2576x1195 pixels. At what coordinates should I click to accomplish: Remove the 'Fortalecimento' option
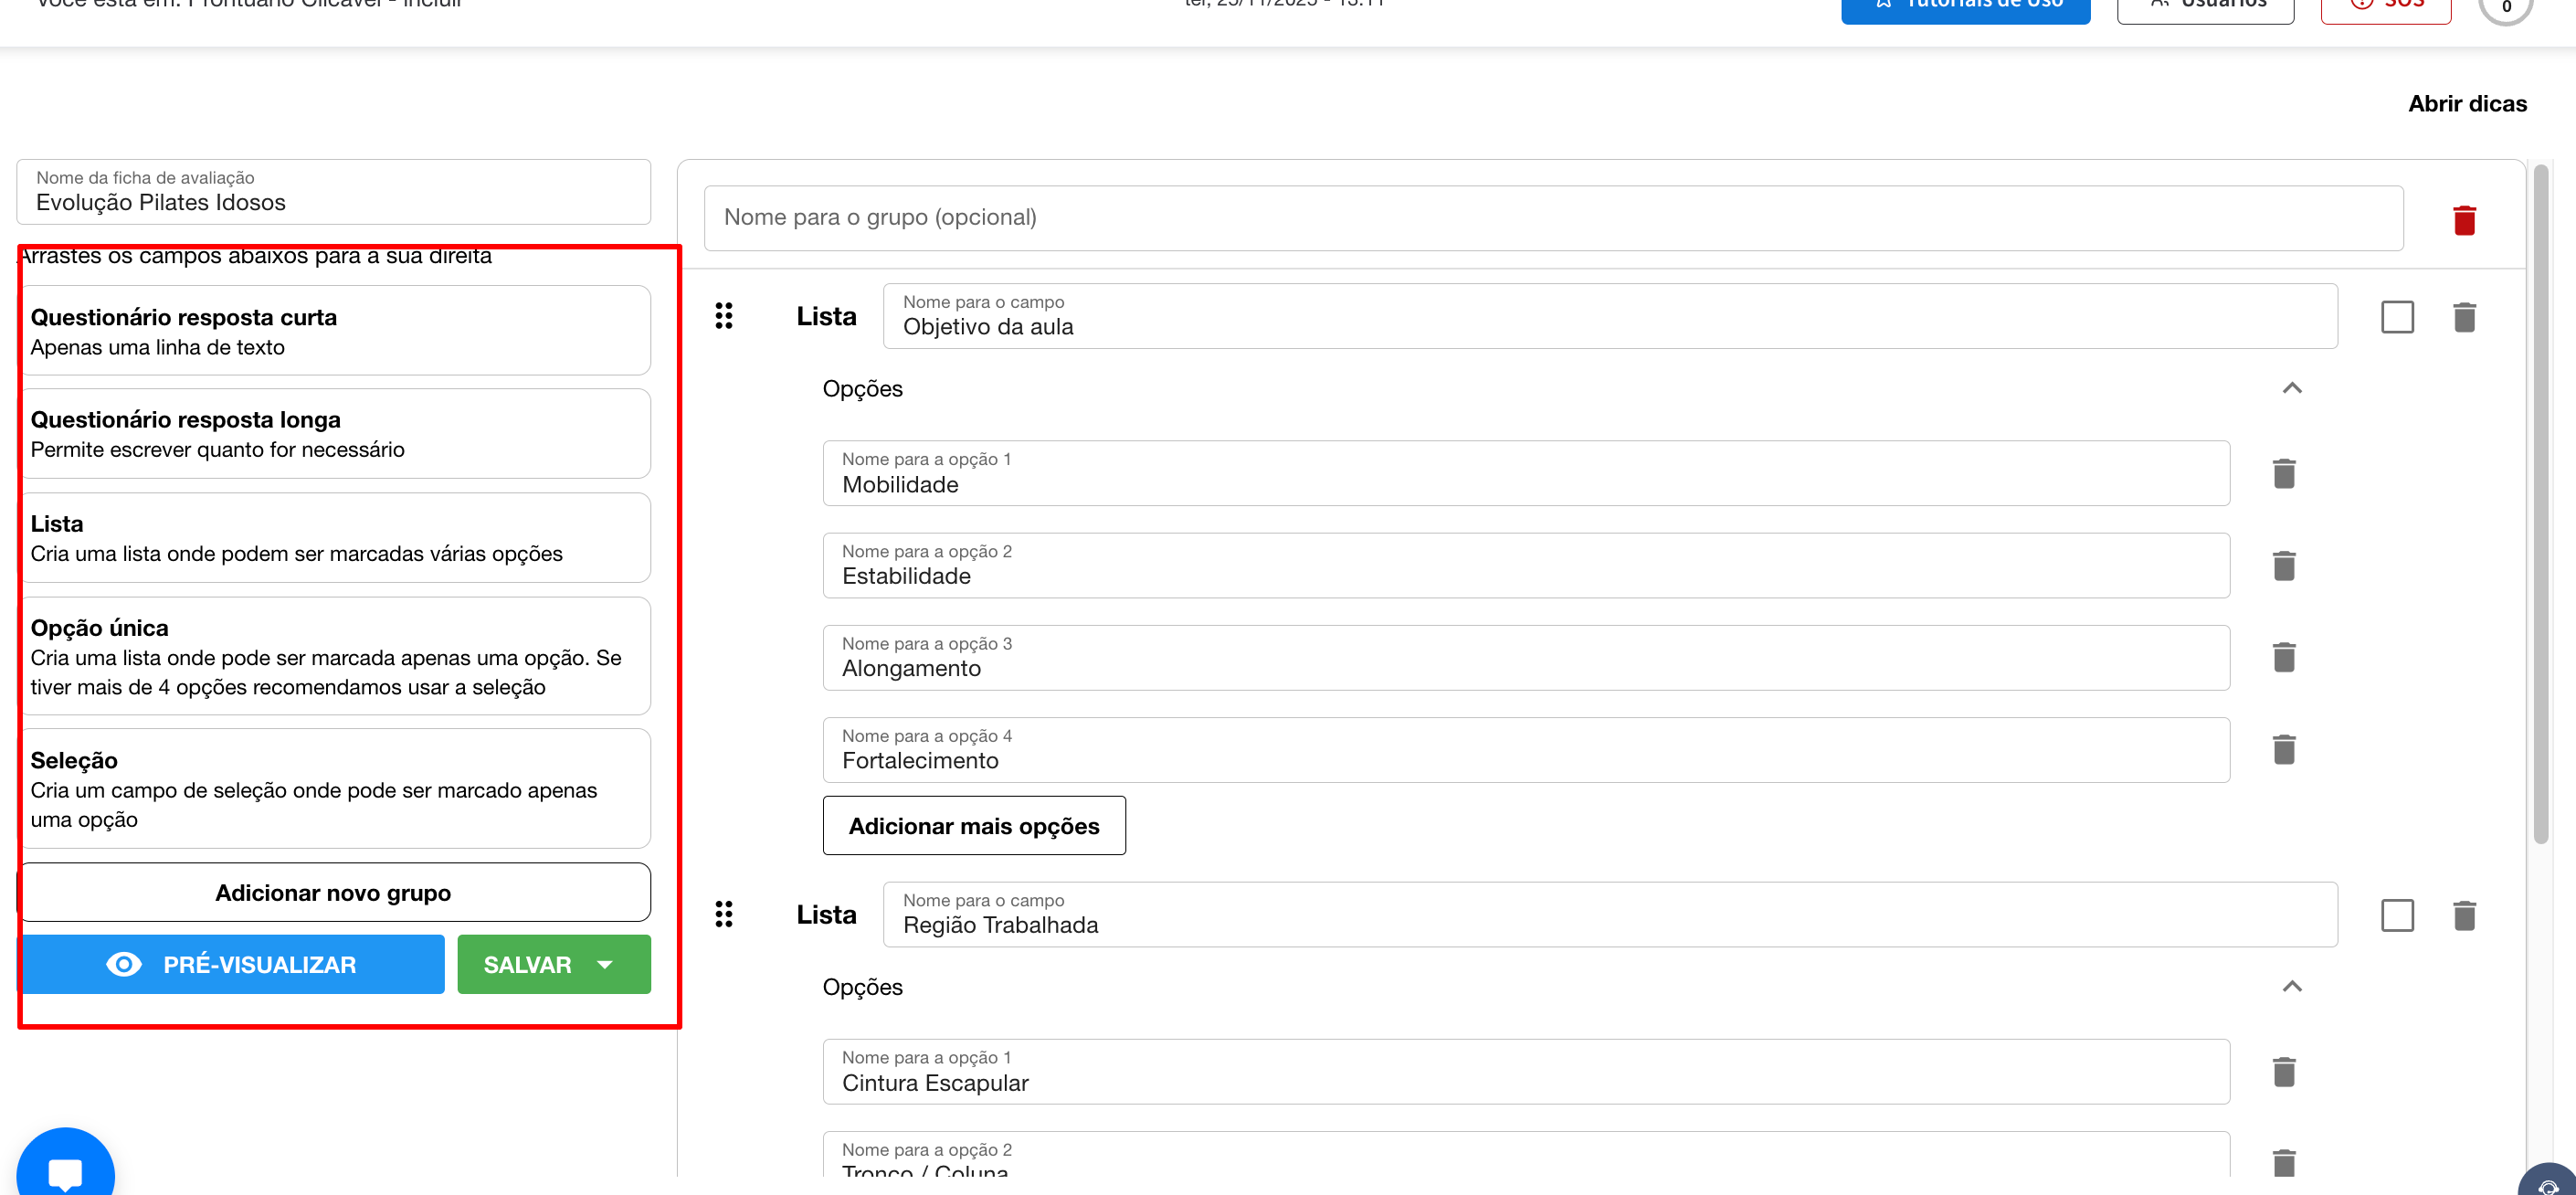2283,750
